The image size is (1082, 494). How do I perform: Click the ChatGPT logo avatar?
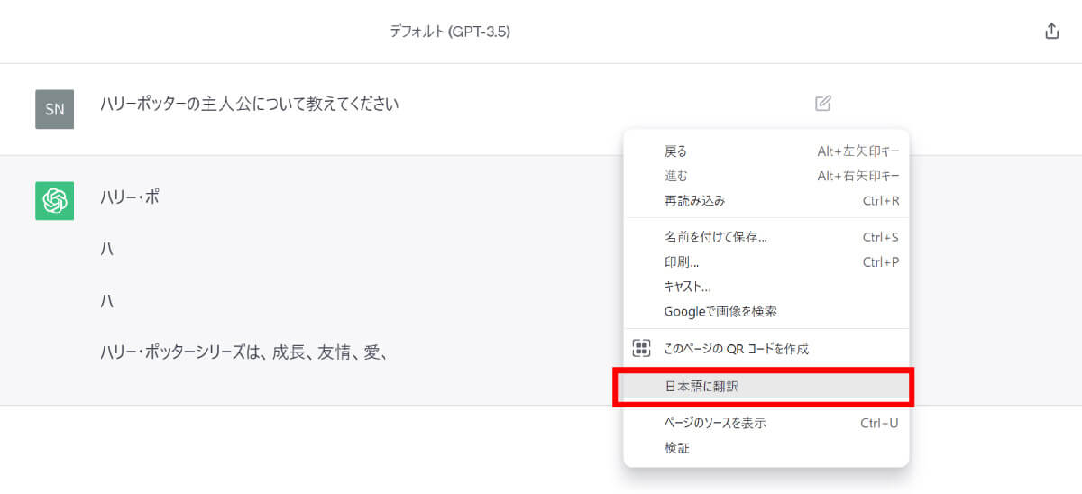click(54, 201)
